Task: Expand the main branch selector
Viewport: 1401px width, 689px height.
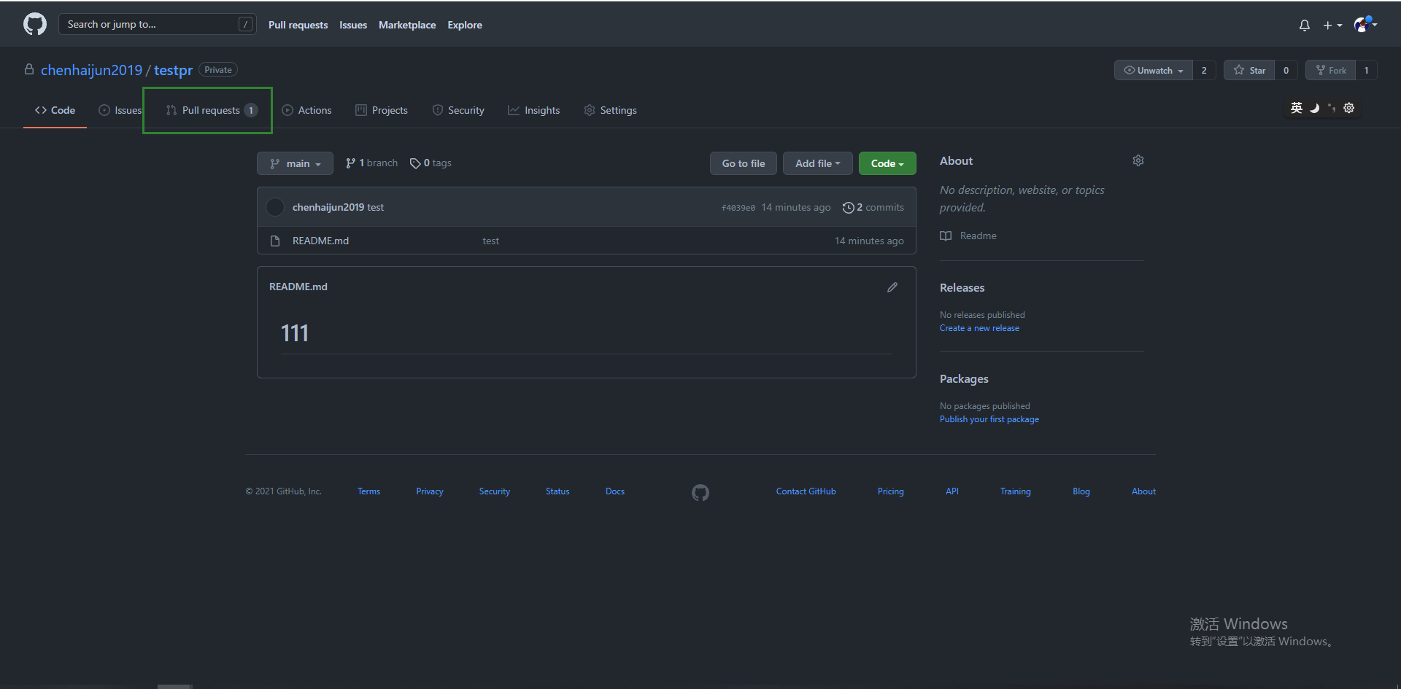Action: click(295, 163)
